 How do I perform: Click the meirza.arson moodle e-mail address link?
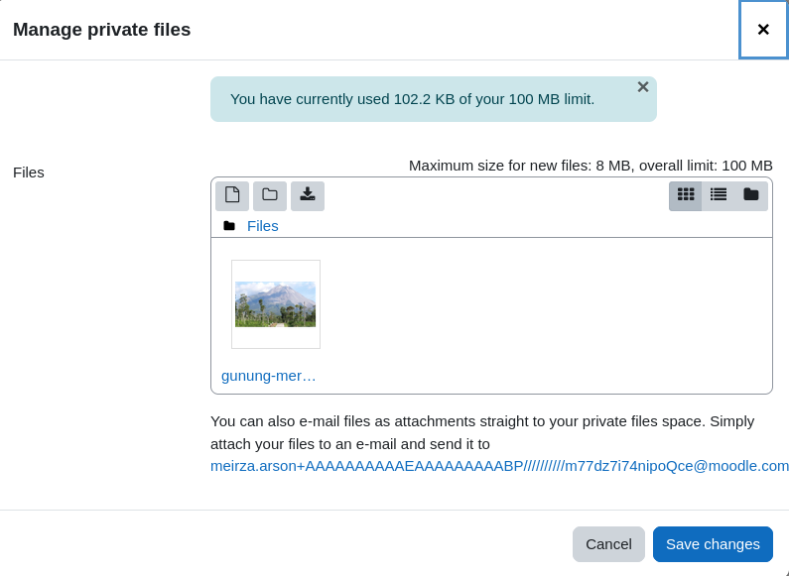pyautogui.click(x=499, y=466)
